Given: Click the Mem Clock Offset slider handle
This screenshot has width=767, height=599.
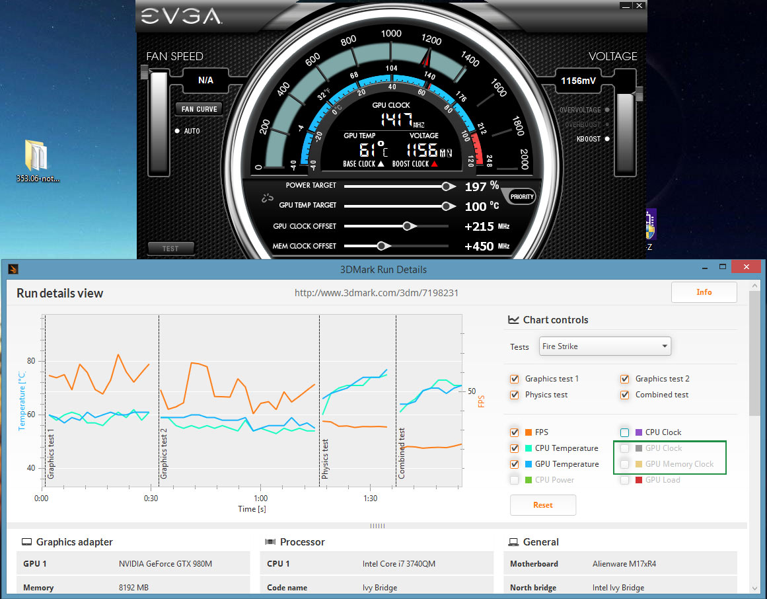Looking at the screenshot, I should coord(383,246).
